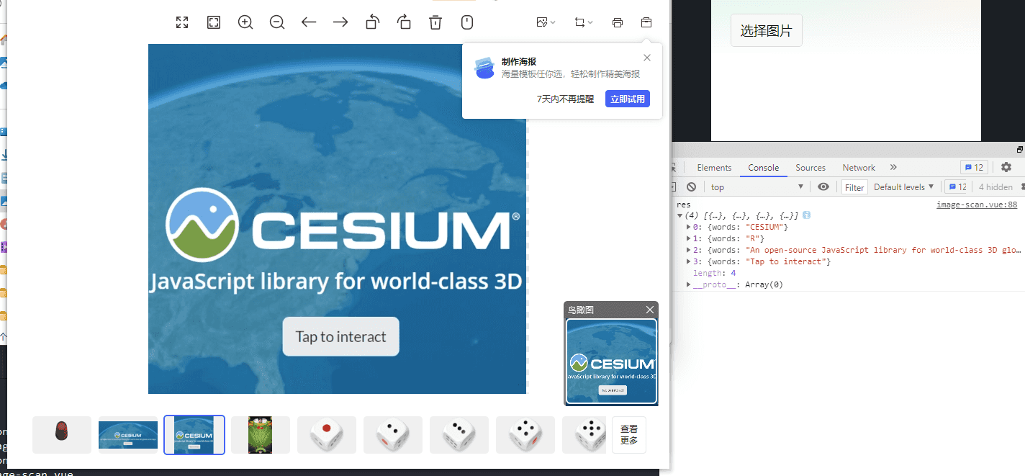Click the bird's-eye preview thumbnail
This screenshot has height=476, width=1025.
click(611, 361)
